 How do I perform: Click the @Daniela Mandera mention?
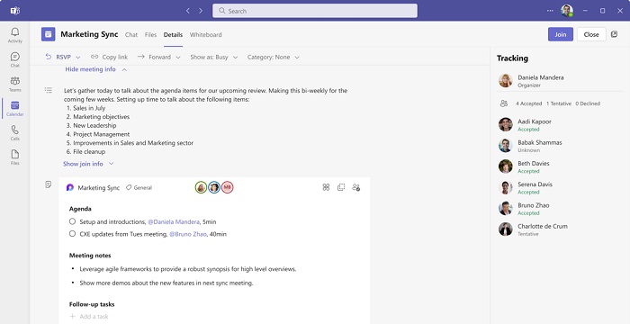[174, 222]
